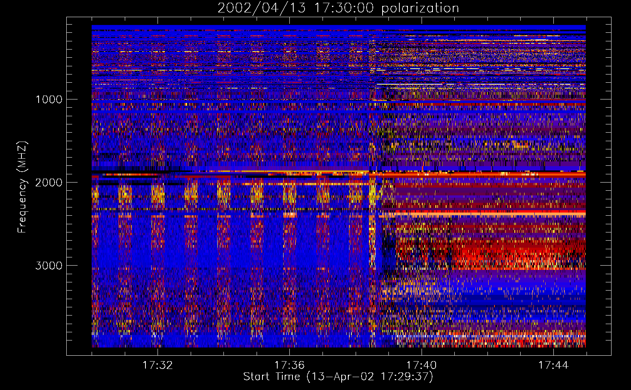Viewport: 631px width, 390px height.
Task: Select the 1000 frequency axis label
Action: (x=49, y=99)
